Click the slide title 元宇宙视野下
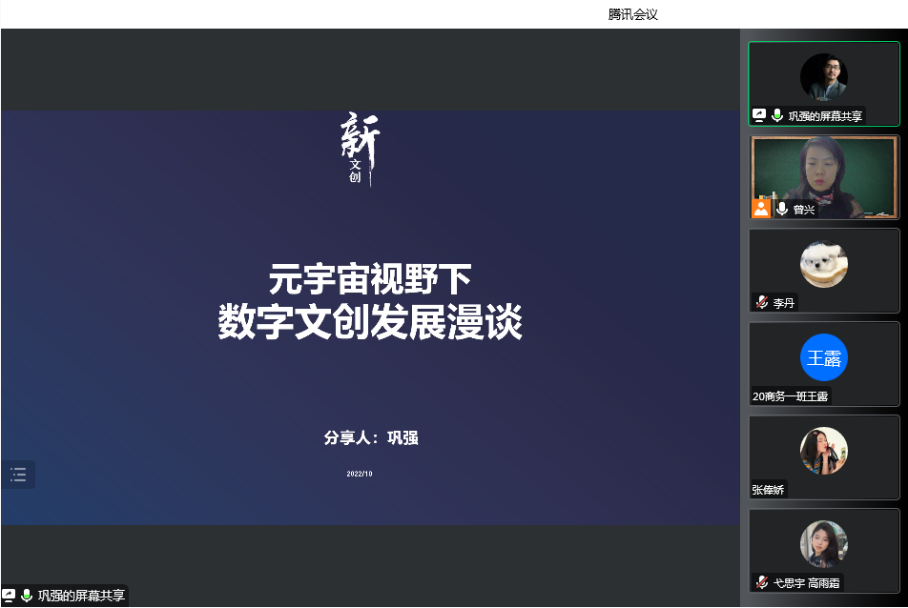The image size is (908, 608). click(x=370, y=280)
